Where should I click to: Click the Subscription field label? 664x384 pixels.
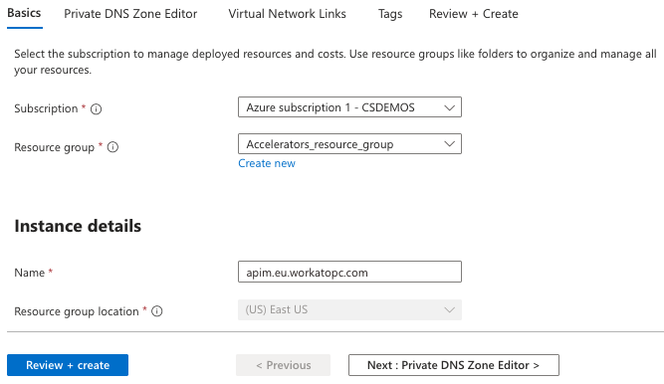click(46, 108)
